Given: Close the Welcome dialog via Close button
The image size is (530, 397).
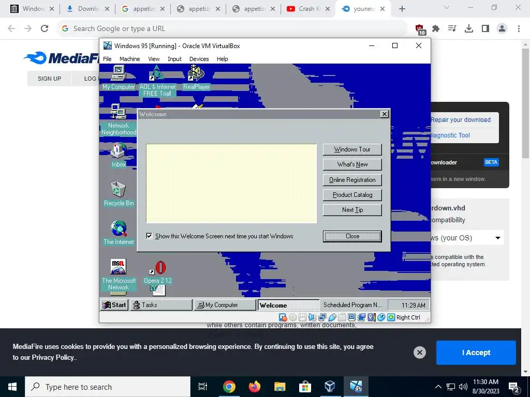Looking at the screenshot, I should point(352,236).
